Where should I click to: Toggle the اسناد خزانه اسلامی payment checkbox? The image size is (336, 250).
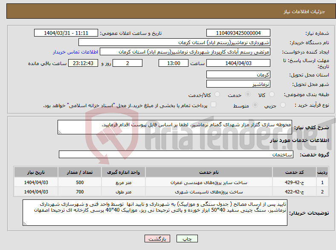pos(214,105)
